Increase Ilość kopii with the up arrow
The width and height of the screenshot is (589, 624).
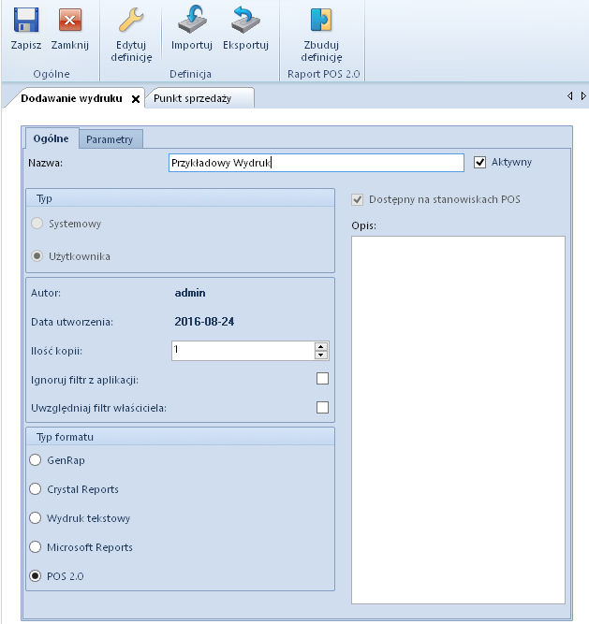tap(321, 346)
